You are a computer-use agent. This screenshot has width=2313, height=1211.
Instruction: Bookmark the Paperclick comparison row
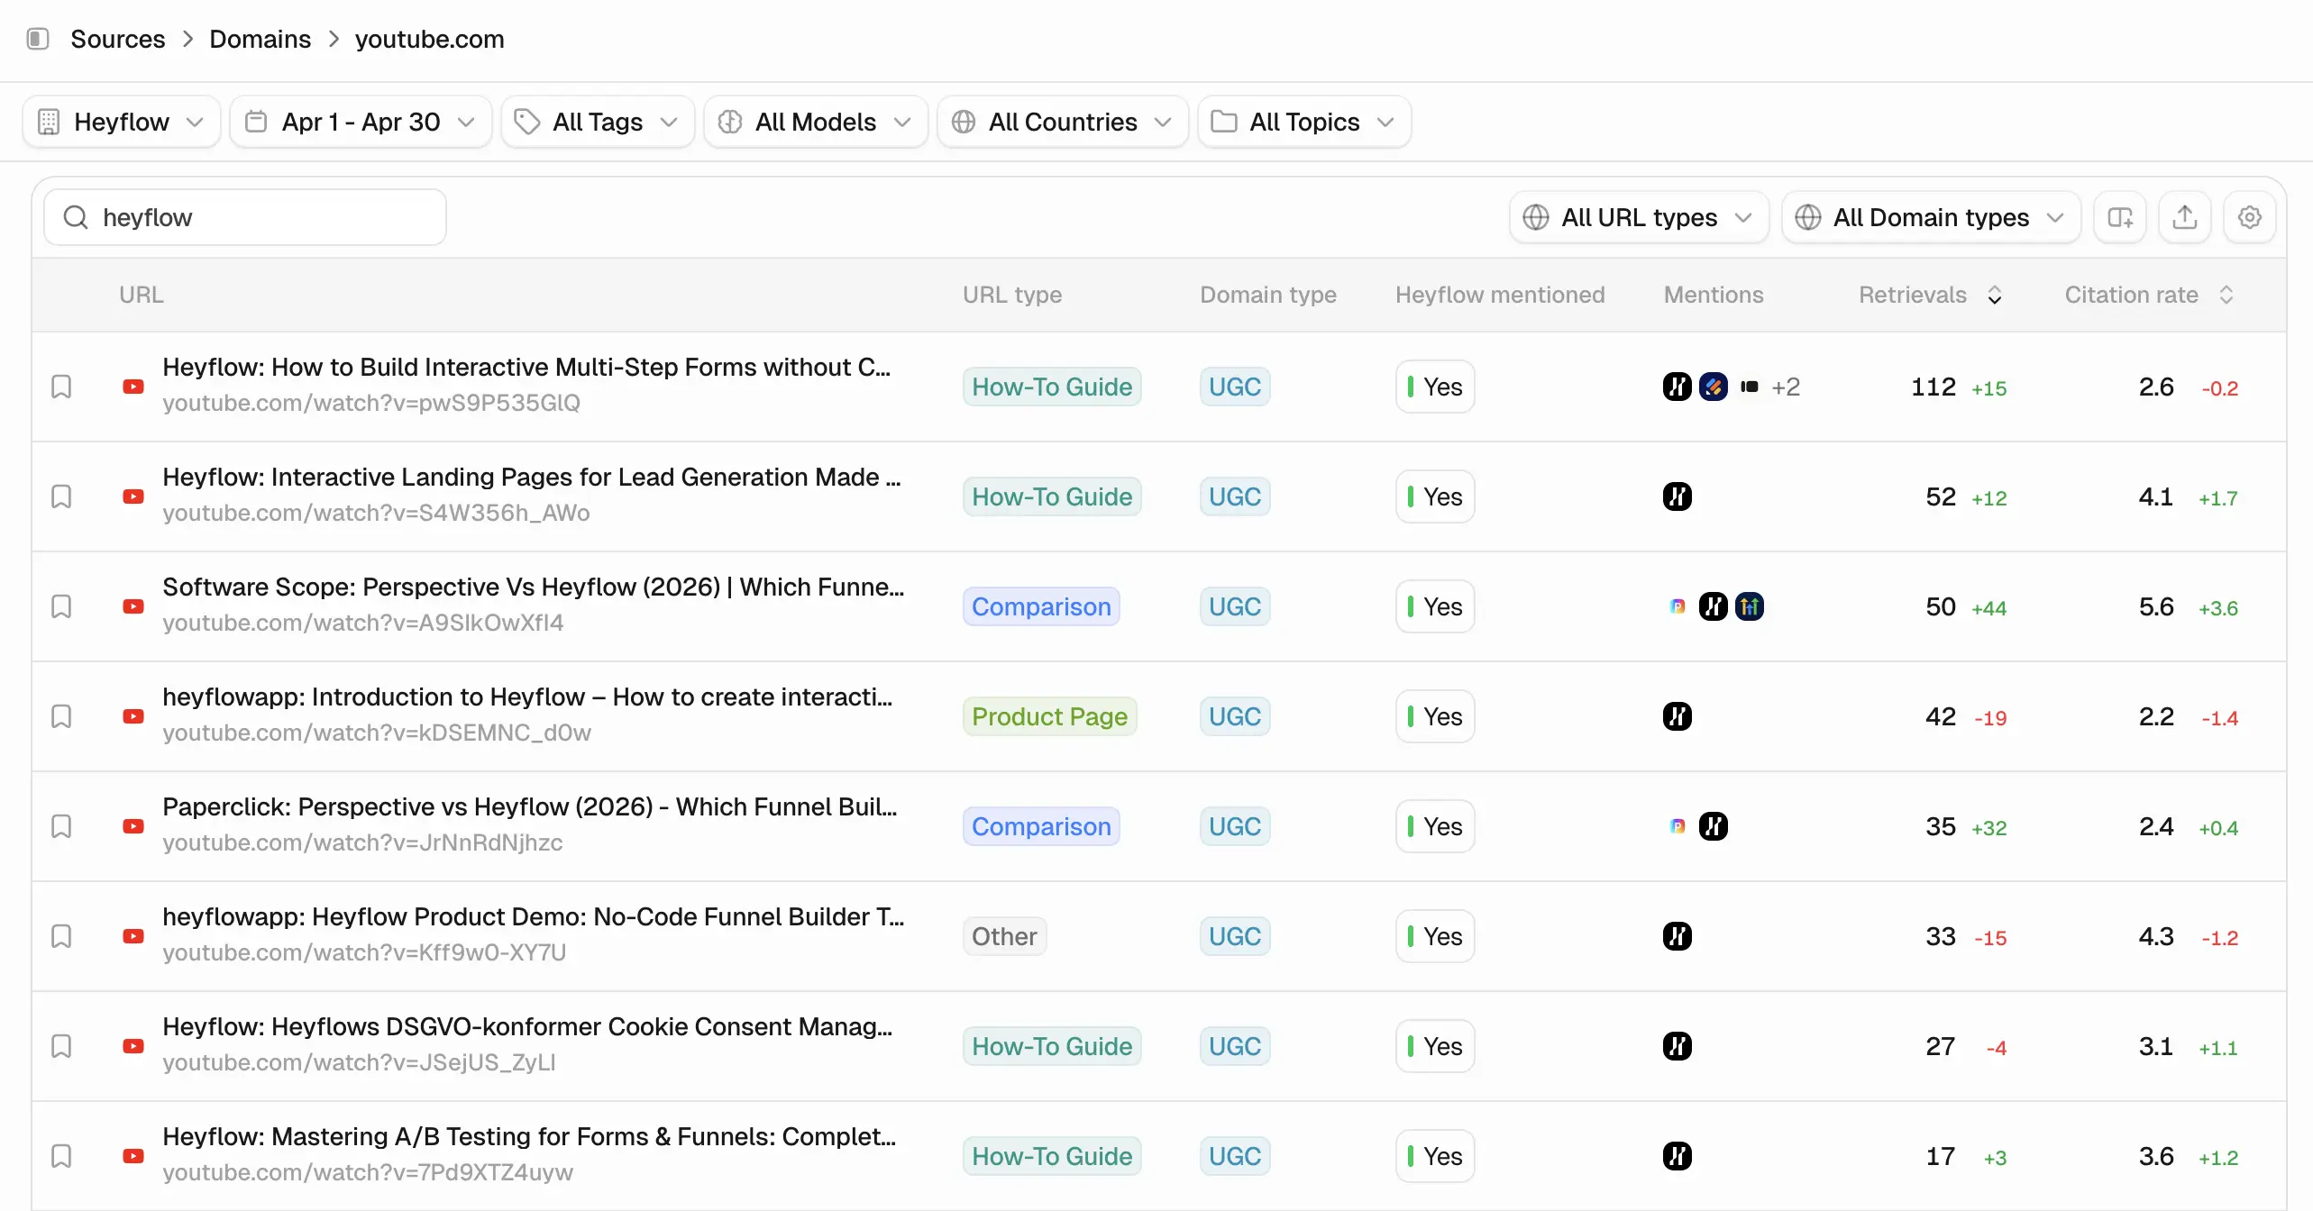61,826
